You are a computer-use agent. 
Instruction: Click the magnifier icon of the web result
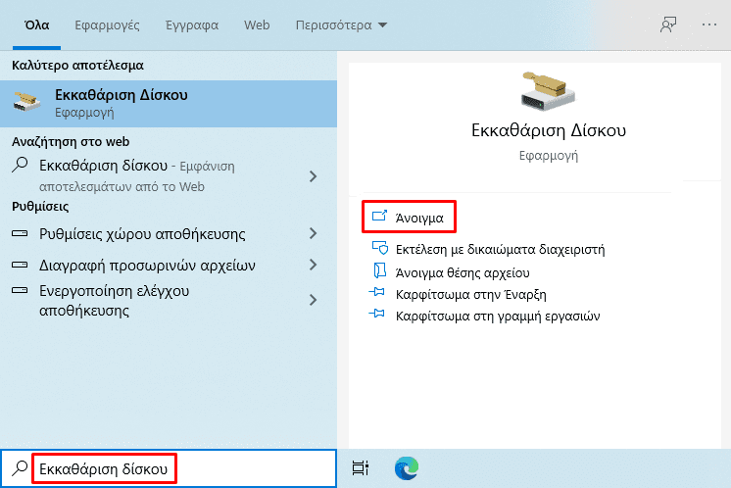[20, 165]
